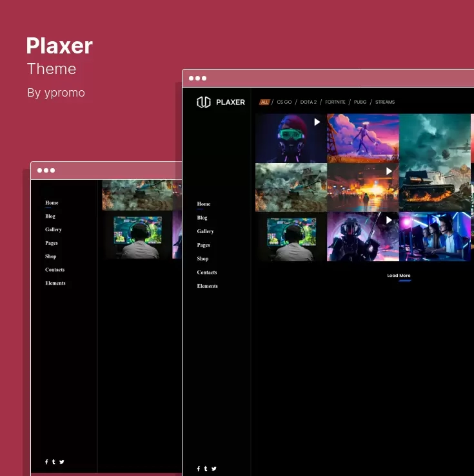The image size is (474, 476).
Task: Go to Elements in back window
Action: click(55, 283)
